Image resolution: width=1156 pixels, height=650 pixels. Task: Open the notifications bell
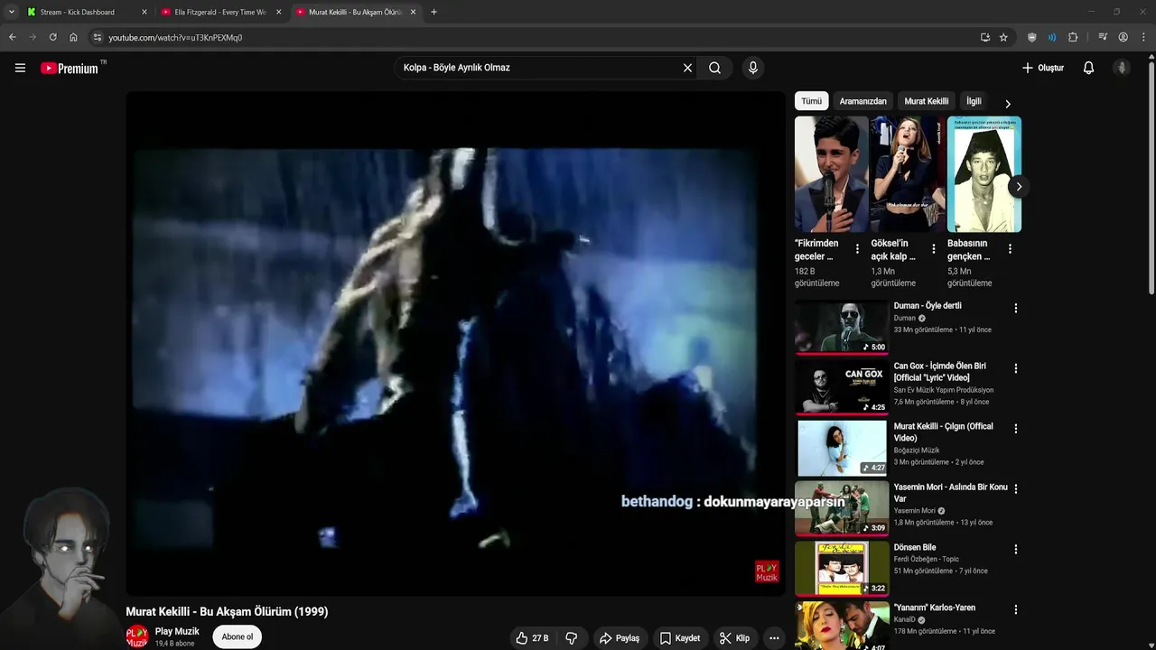pyautogui.click(x=1088, y=68)
